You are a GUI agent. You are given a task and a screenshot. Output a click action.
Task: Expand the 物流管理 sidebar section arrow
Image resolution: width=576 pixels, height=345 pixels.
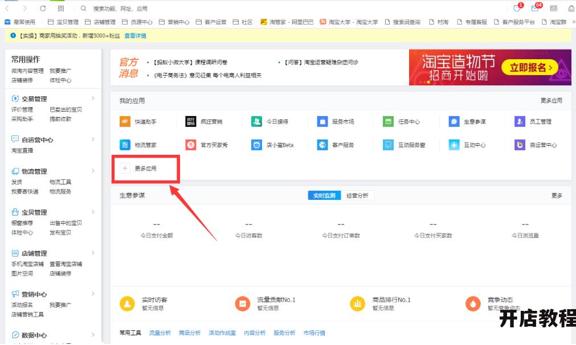[93, 171]
